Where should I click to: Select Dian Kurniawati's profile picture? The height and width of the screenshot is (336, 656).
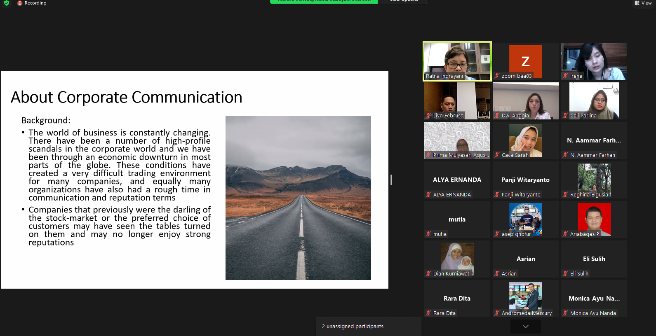click(x=457, y=259)
